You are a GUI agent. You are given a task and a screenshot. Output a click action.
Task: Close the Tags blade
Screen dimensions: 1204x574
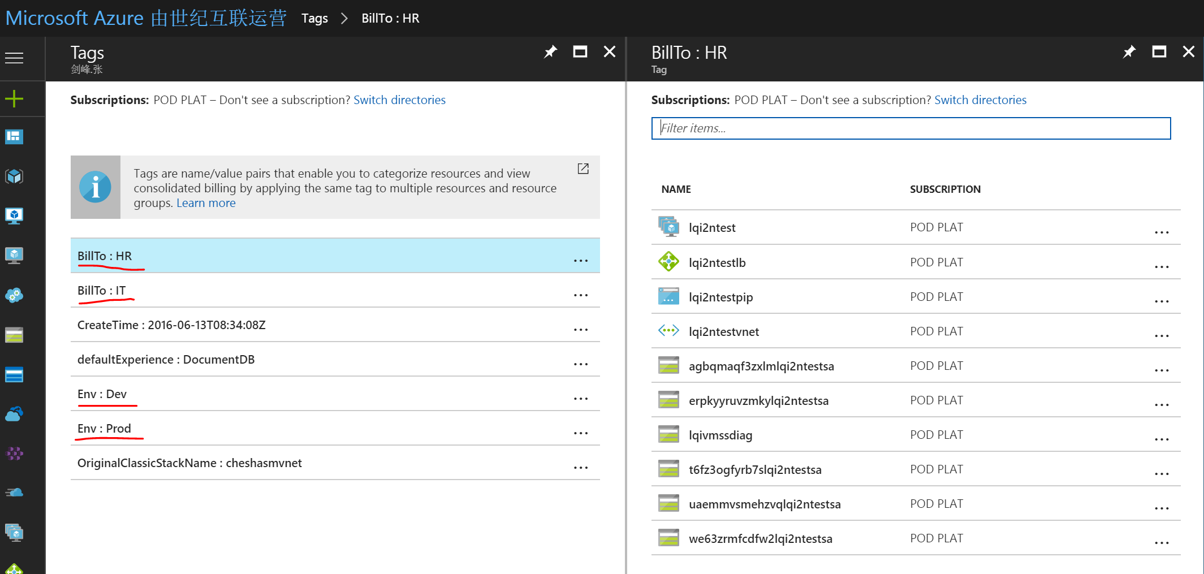point(610,52)
